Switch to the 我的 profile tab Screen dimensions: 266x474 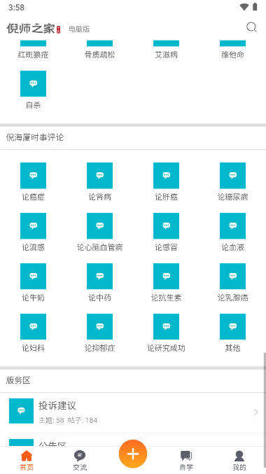[x=239, y=460]
